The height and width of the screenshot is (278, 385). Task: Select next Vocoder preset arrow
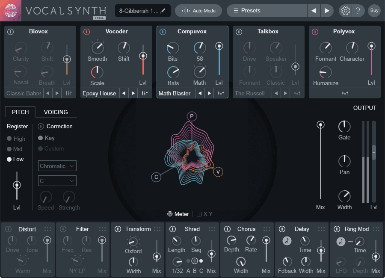133,93
